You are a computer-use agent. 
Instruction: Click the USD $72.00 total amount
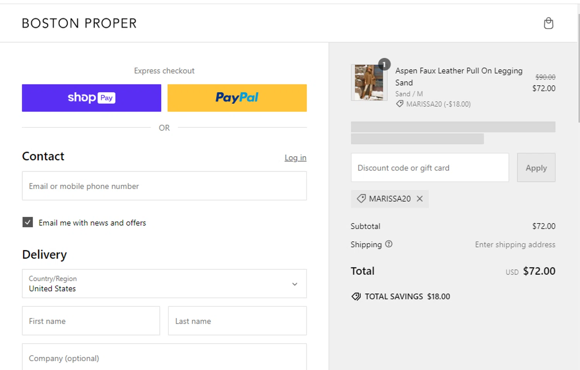(x=530, y=271)
